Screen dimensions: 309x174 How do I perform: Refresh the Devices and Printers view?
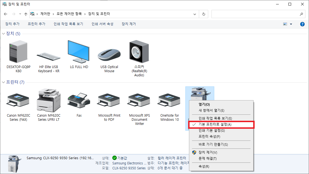click(x=204, y=14)
